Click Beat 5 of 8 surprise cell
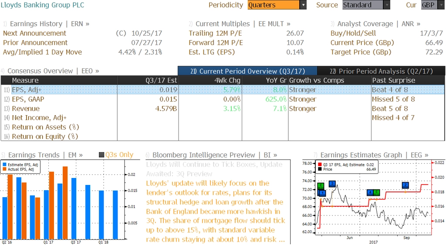446x246 pixels. [390, 109]
